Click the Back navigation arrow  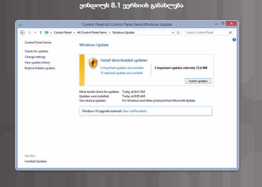click(x=22, y=32)
